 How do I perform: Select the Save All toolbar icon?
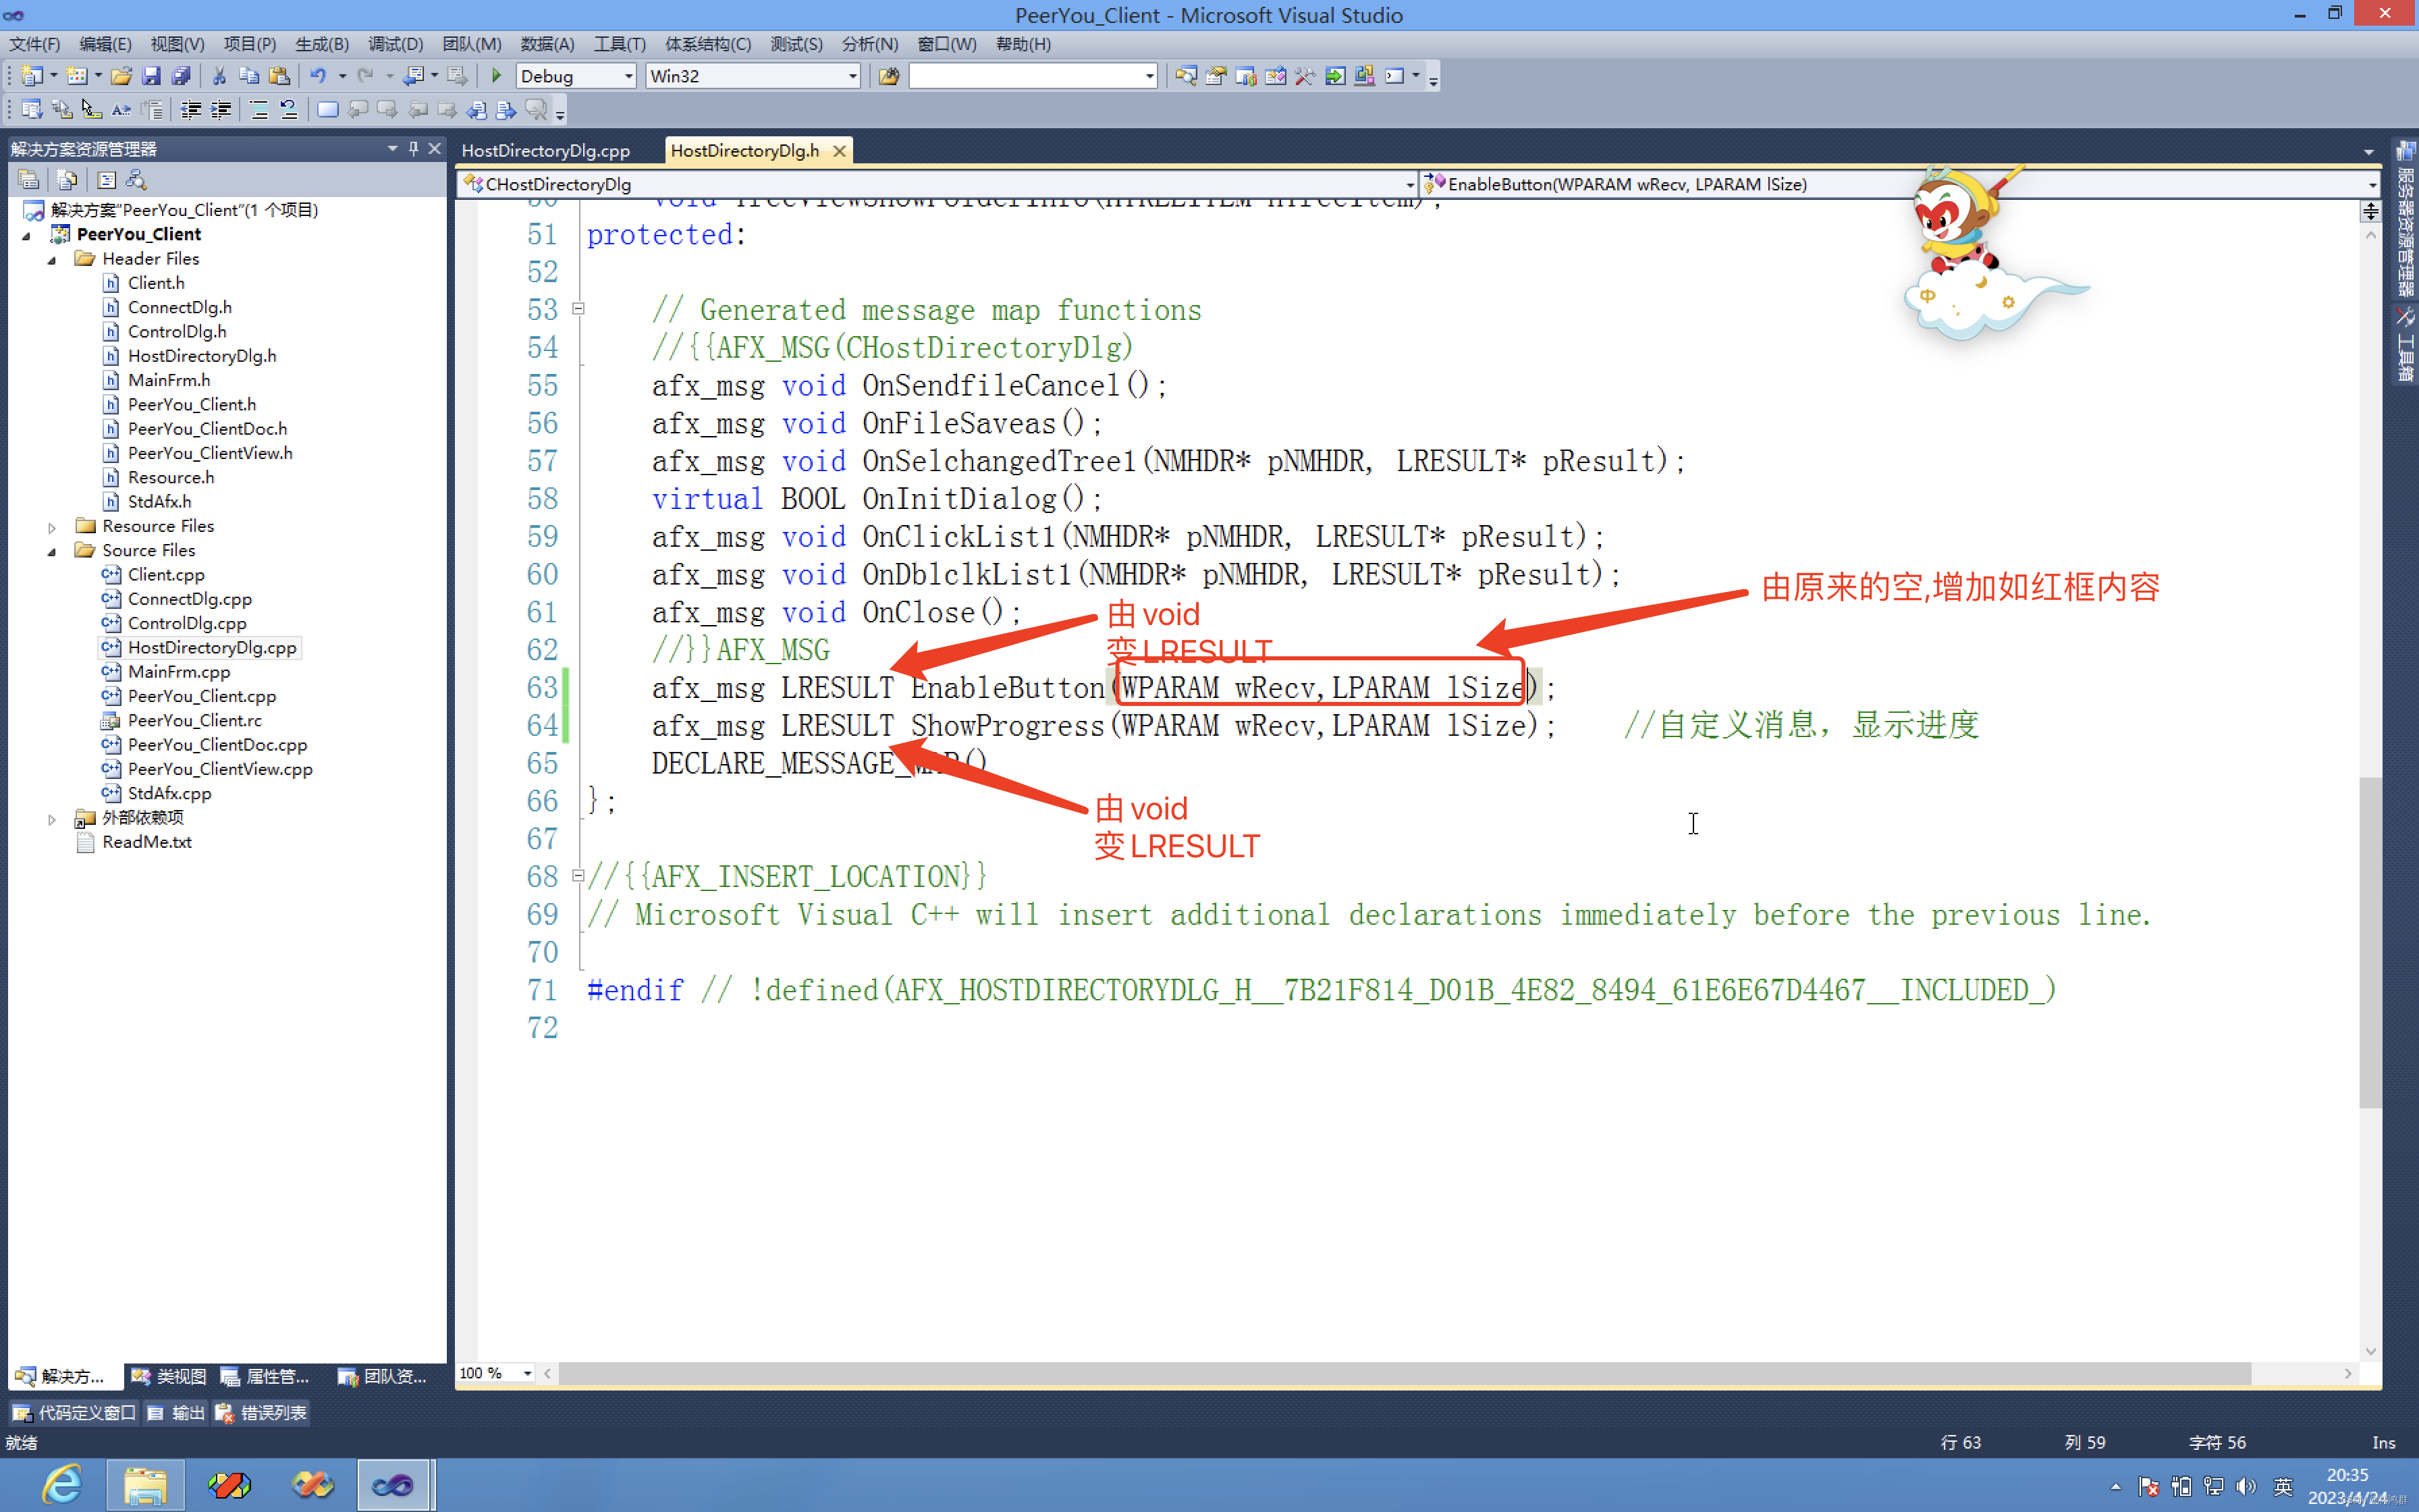tap(181, 75)
